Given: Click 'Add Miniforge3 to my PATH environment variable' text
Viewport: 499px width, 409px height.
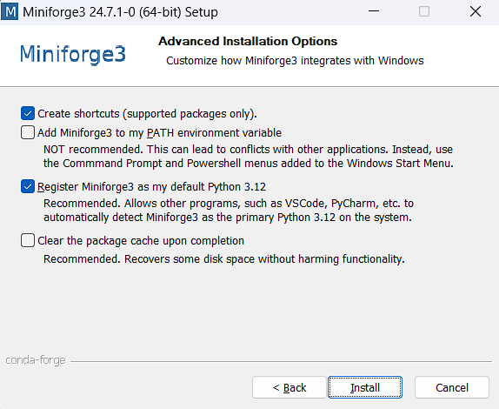Looking at the screenshot, I should [159, 133].
